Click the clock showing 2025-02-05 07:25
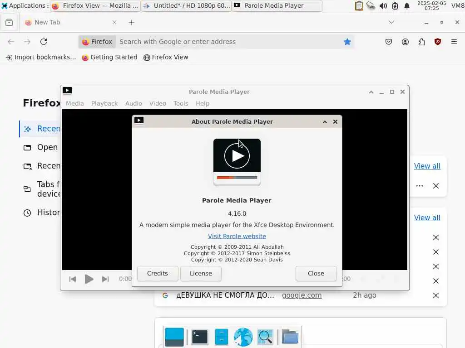Viewport: 465px width, 348px height. click(x=431, y=5)
